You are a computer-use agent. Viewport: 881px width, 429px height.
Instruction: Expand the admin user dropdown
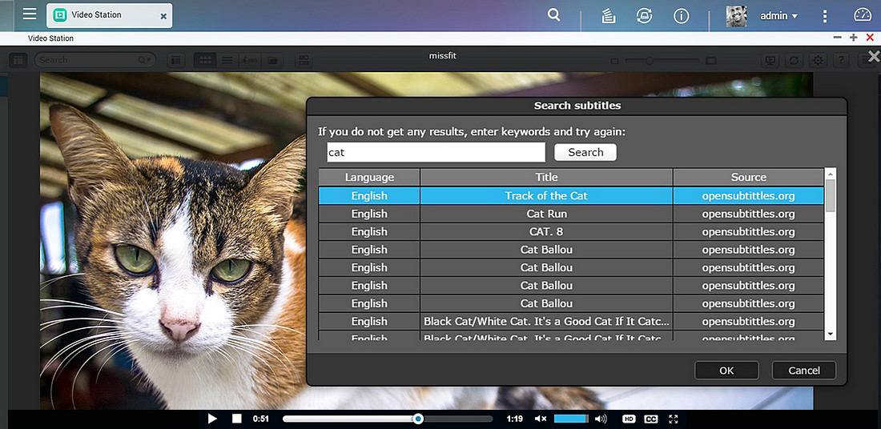coord(778,16)
